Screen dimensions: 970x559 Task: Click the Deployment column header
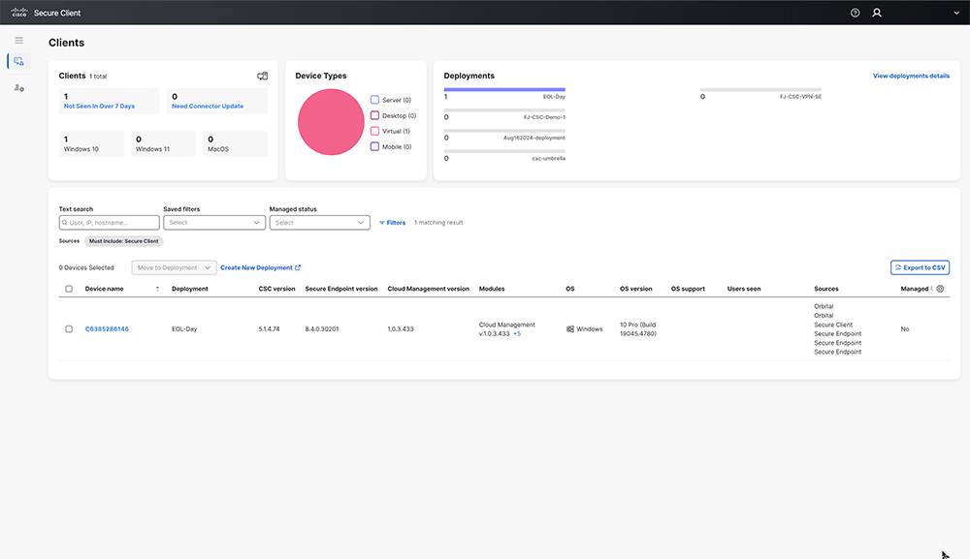[190, 289]
